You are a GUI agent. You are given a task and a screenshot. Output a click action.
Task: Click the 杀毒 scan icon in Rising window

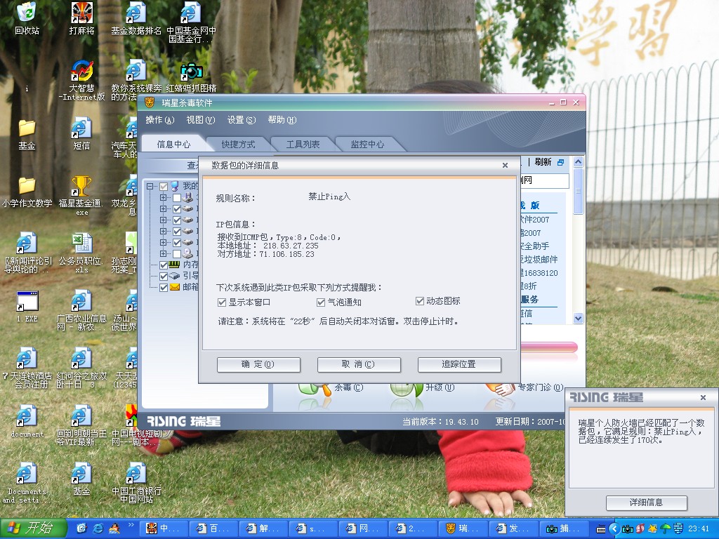coord(315,389)
